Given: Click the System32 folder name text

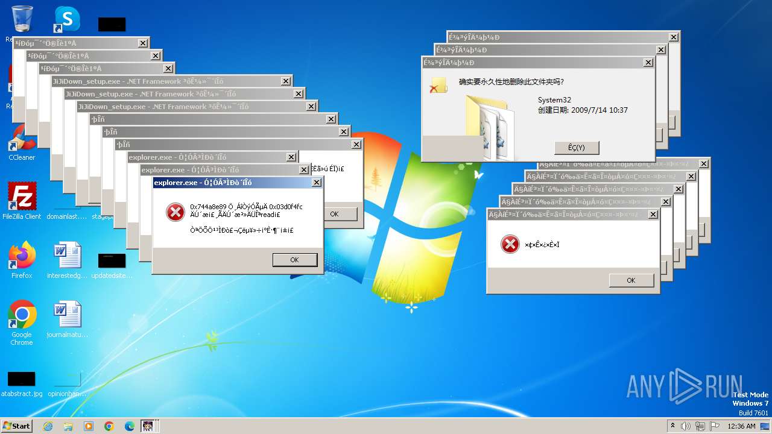Looking at the screenshot, I should [x=554, y=100].
